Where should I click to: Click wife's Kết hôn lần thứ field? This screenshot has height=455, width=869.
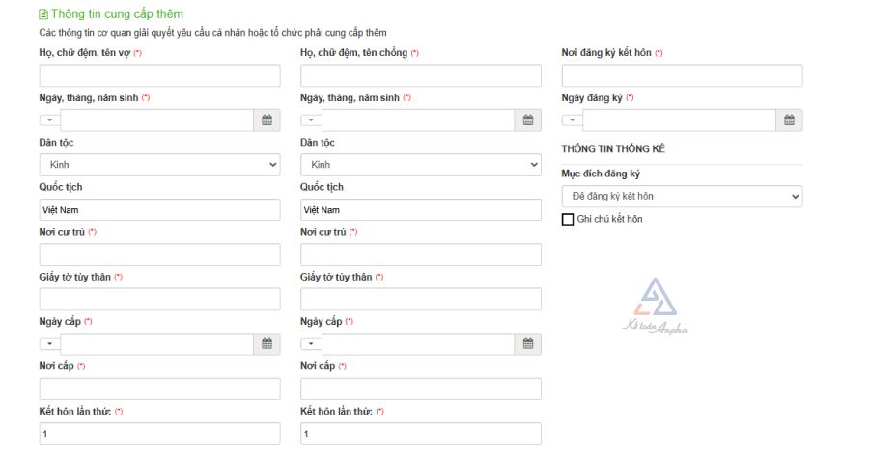tap(159, 434)
